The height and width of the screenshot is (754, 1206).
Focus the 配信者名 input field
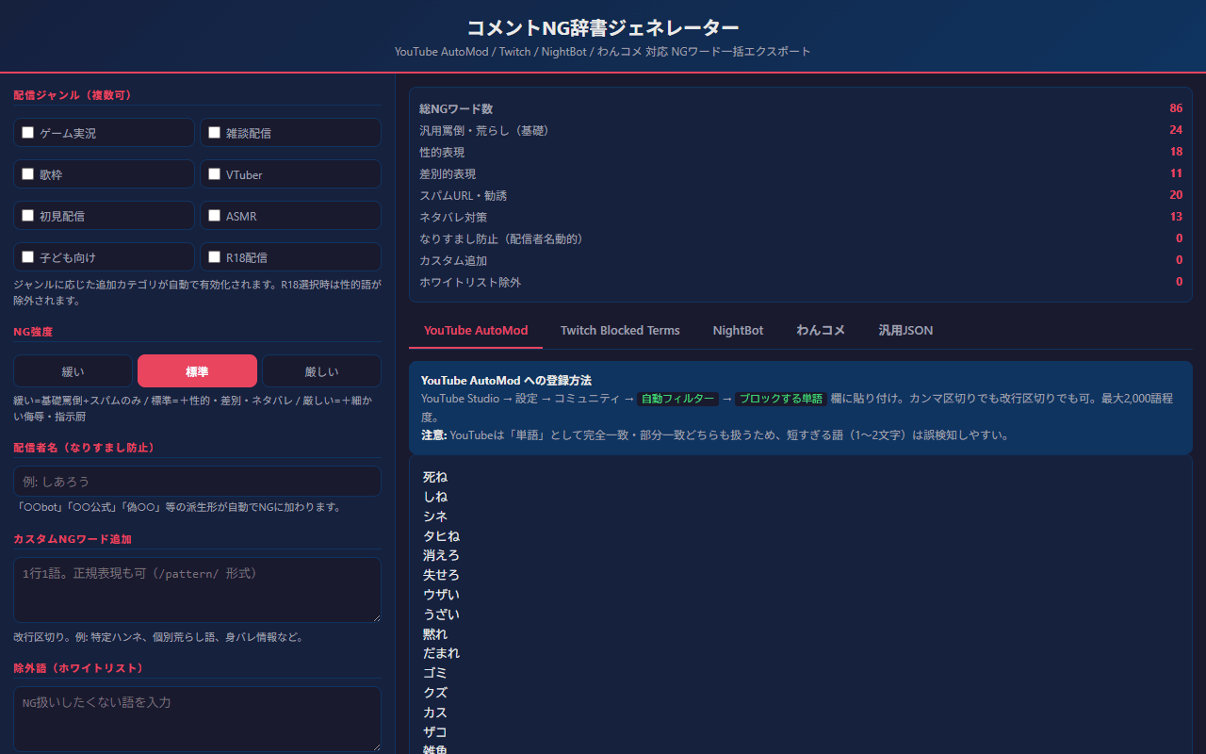pos(197,481)
